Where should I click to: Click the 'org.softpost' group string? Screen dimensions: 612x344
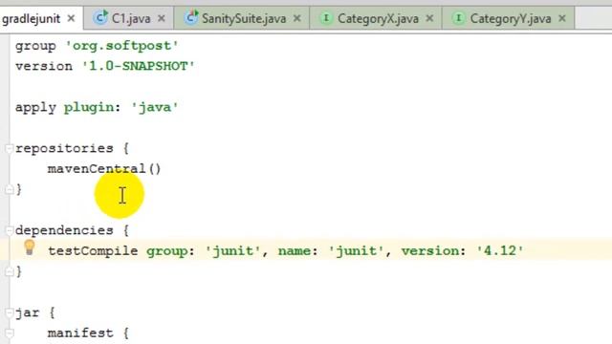121,46
